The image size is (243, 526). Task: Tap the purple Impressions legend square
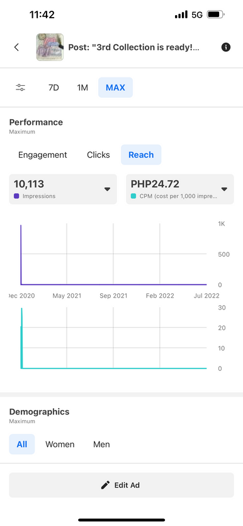17,196
